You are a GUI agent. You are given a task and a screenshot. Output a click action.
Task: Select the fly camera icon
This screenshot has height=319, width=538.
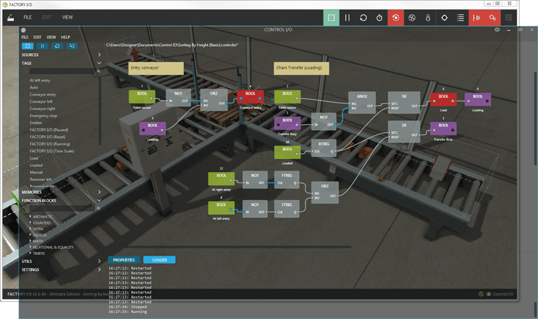click(412, 18)
